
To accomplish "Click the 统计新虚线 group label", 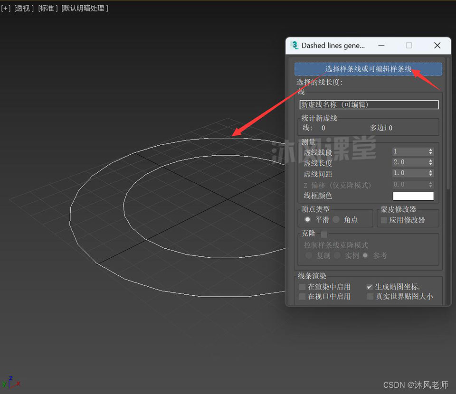I will (319, 118).
